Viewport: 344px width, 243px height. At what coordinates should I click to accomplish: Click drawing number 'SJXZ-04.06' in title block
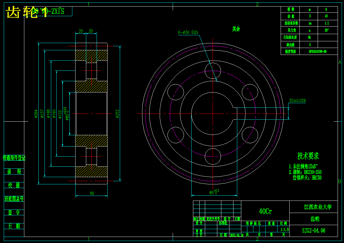tap(314, 231)
